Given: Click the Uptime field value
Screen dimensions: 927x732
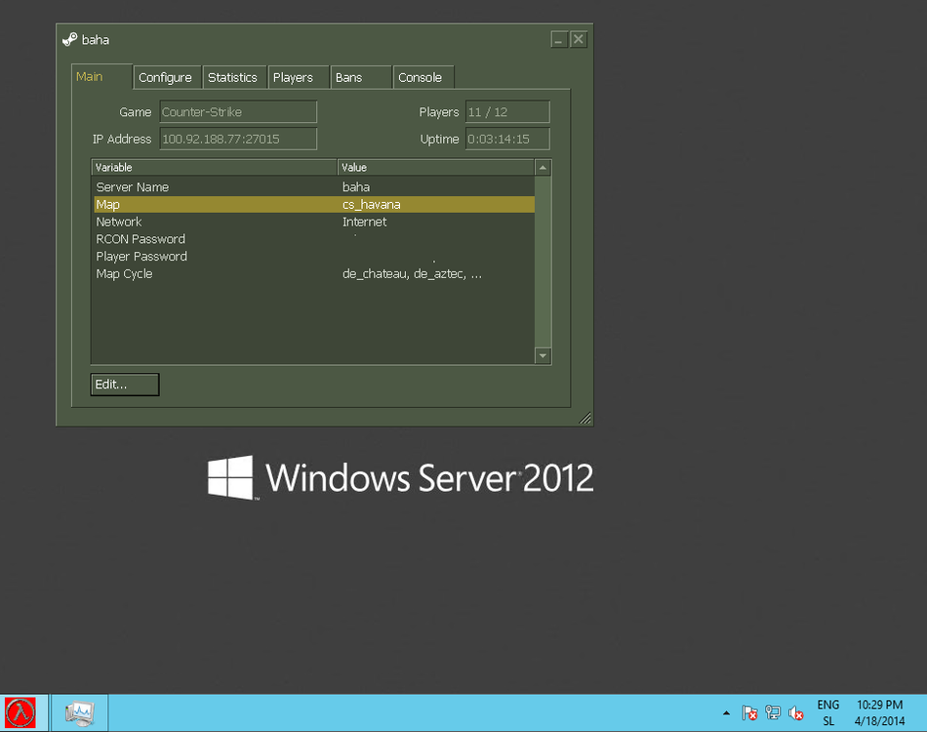Looking at the screenshot, I should tap(507, 139).
